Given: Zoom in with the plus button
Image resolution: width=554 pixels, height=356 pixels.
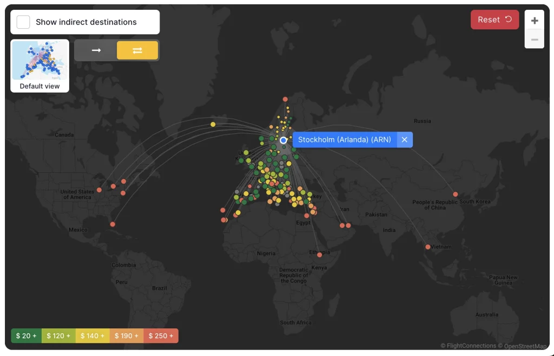Looking at the screenshot, I should [534, 21].
